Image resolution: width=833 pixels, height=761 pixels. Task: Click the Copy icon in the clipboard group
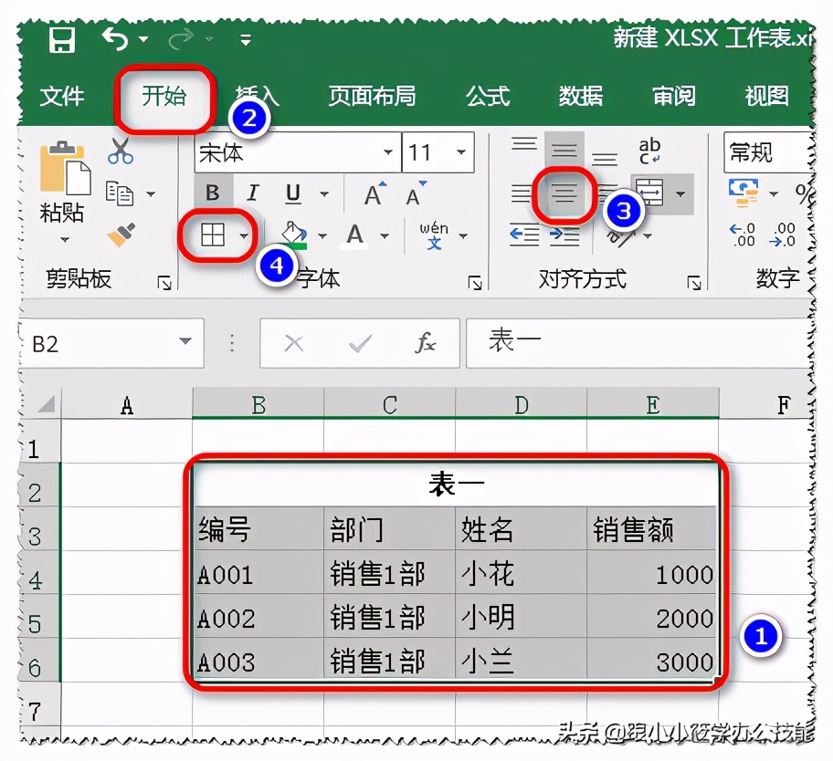click(118, 193)
